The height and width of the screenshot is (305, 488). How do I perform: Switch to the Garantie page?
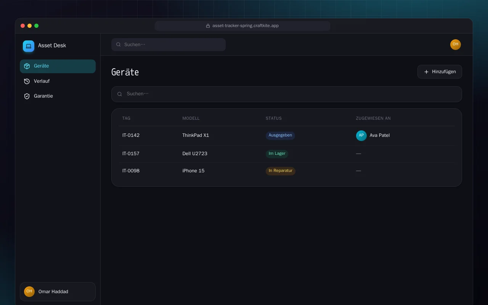click(58, 96)
